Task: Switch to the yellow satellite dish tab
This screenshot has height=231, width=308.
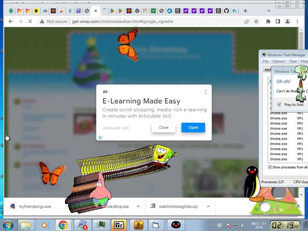Action: [x=36, y=11]
